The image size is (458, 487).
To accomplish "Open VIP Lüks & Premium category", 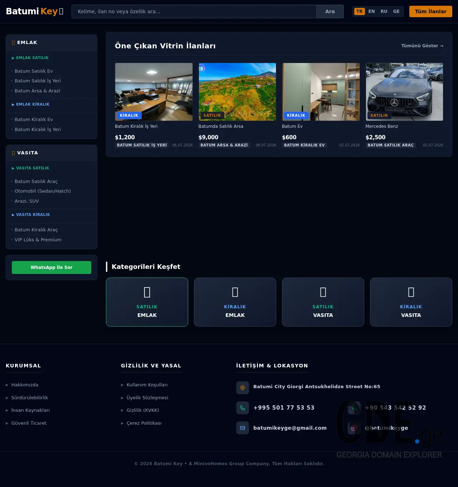I will pyautogui.click(x=38, y=240).
